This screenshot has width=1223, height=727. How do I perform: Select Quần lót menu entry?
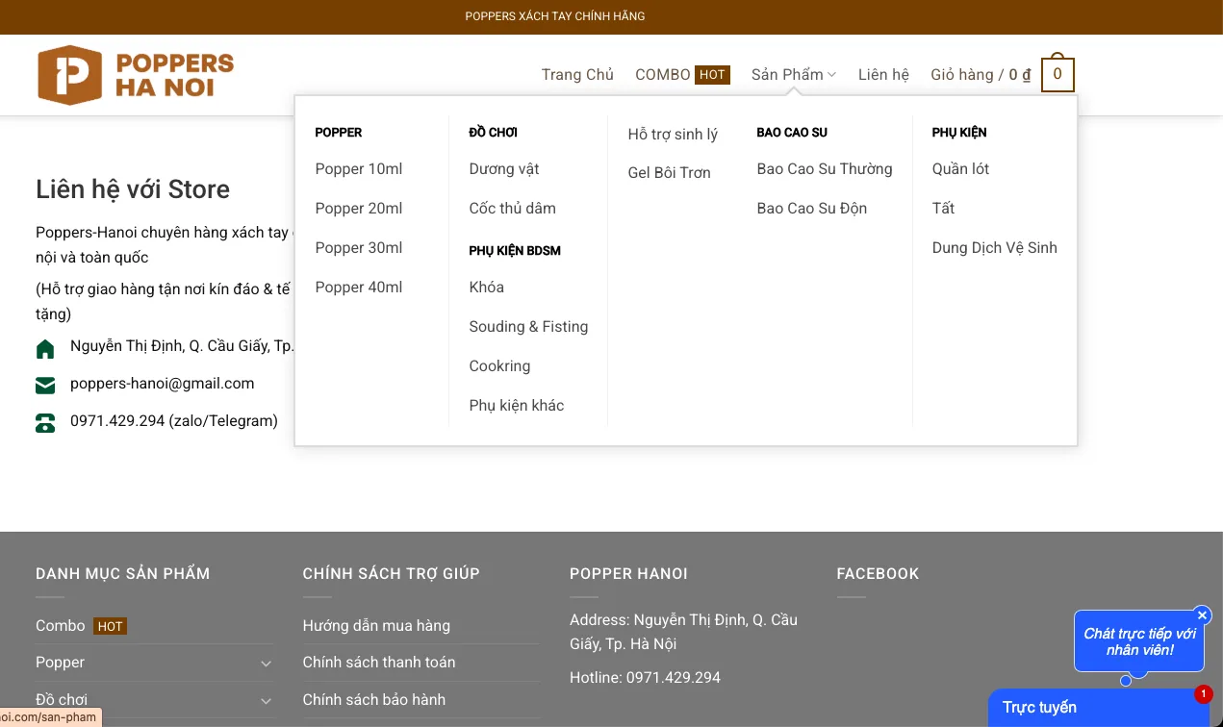pyautogui.click(x=960, y=168)
